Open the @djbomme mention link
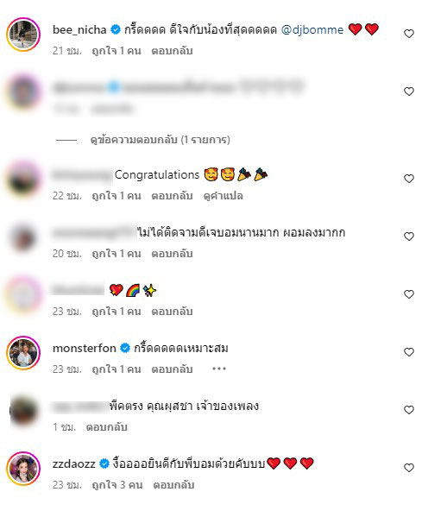Screen dimensions: 422x517 (312, 30)
